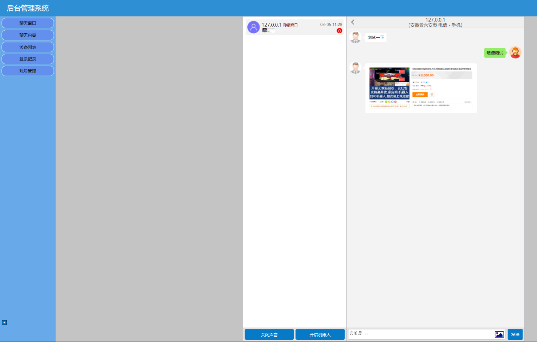Click the 开启机器人 button
Viewport: 537px width, 342px height.
(320, 334)
